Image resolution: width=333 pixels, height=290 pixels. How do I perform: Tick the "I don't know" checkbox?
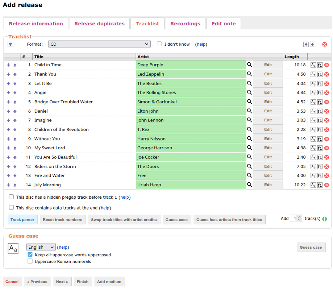(x=159, y=44)
